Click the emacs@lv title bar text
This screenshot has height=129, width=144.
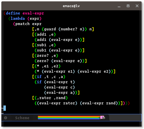[x=71, y=6]
